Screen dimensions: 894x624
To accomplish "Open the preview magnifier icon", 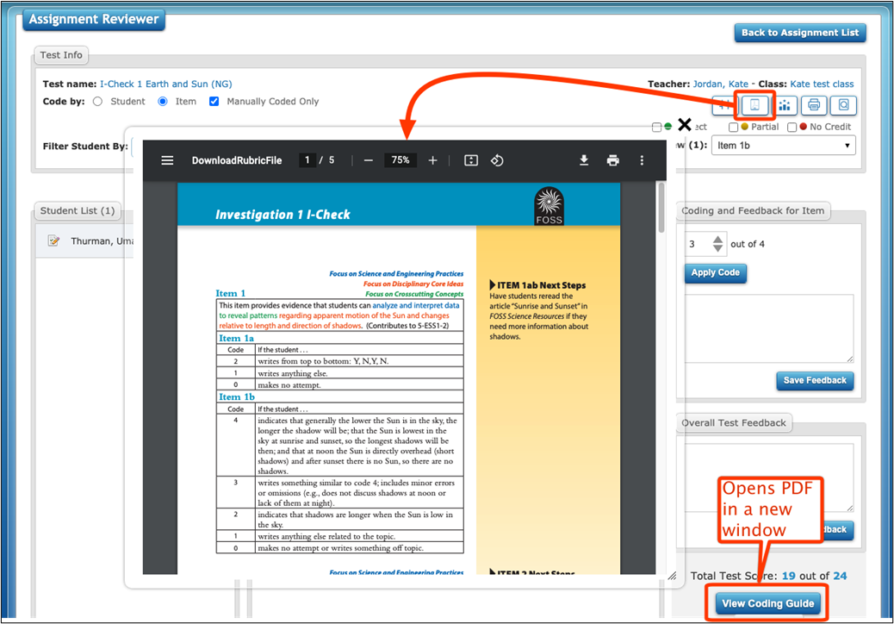I will click(x=844, y=105).
